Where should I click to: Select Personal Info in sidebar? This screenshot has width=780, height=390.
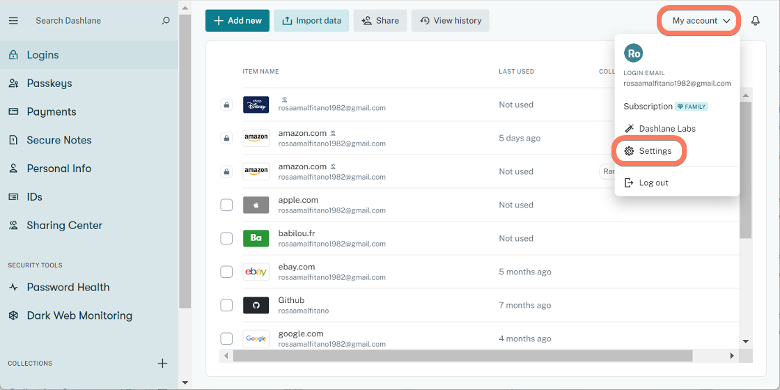89,168
